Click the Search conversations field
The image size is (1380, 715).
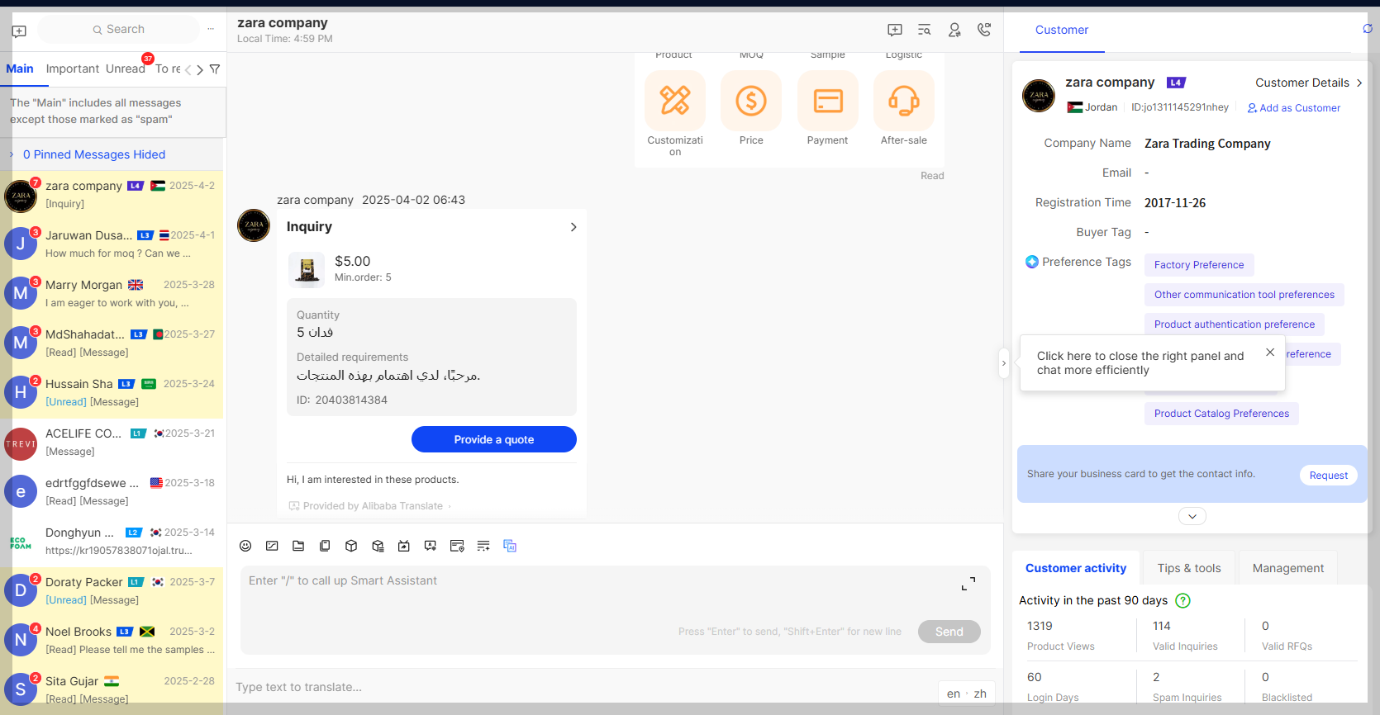click(x=119, y=29)
